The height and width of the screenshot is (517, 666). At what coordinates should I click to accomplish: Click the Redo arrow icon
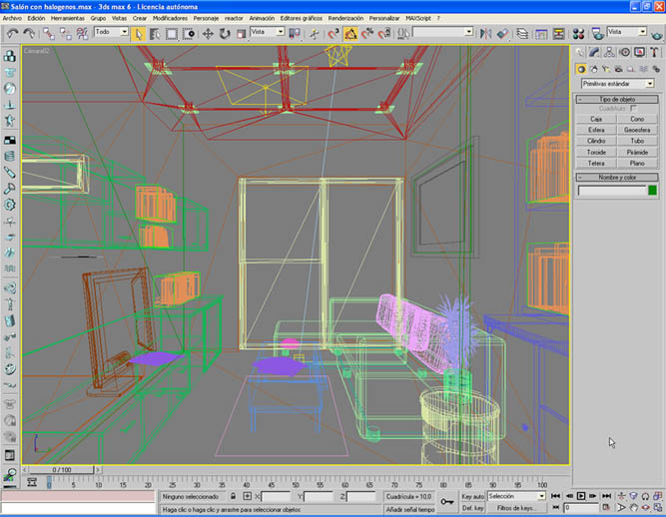click(29, 33)
